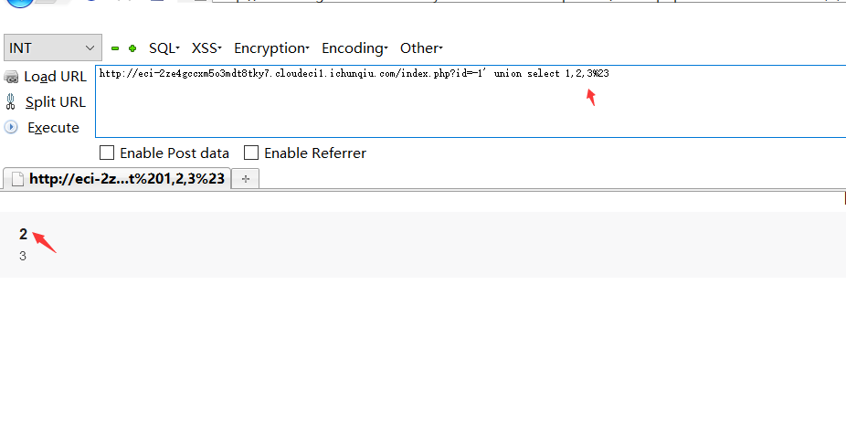Click inside the URL text field
This screenshot has width=846, height=443.
pyautogui.click(x=471, y=101)
